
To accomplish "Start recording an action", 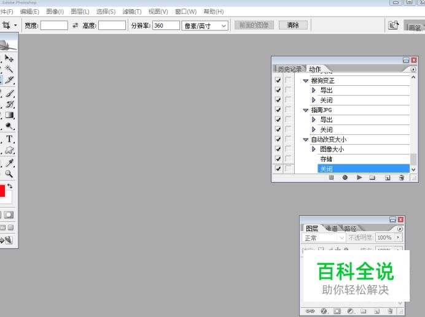I will (345, 178).
